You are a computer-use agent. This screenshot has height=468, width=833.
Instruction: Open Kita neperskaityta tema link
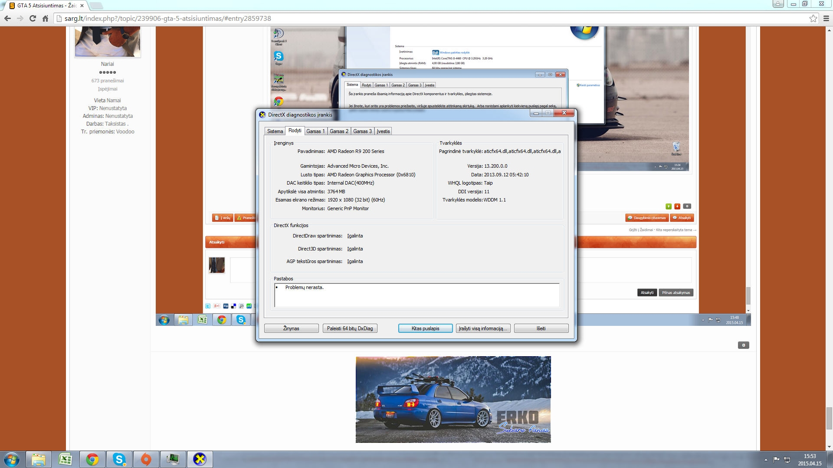click(x=676, y=230)
